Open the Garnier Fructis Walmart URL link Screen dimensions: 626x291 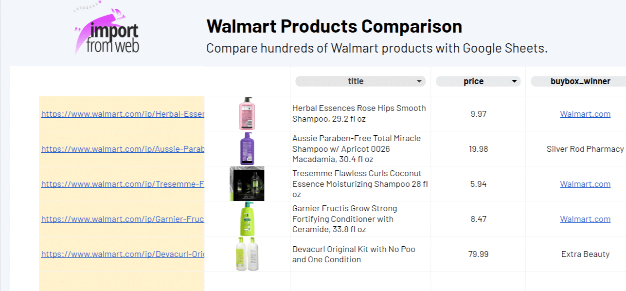pos(123,219)
